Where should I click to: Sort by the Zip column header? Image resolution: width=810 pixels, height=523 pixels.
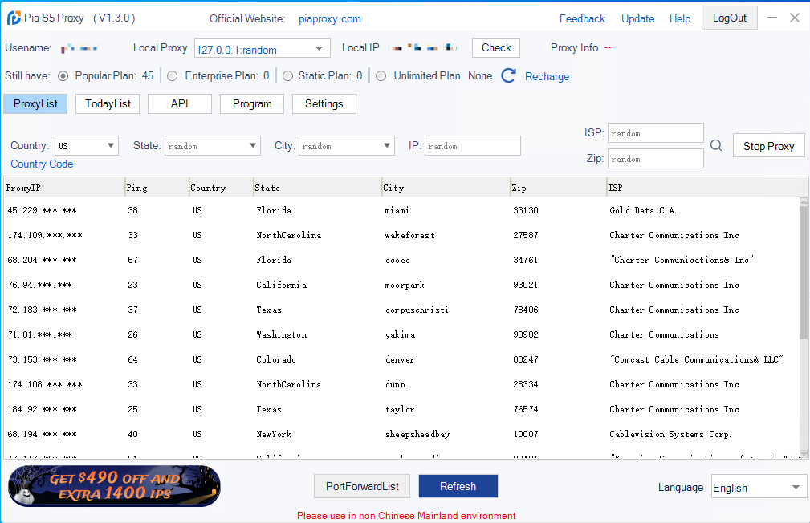coord(559,188)
